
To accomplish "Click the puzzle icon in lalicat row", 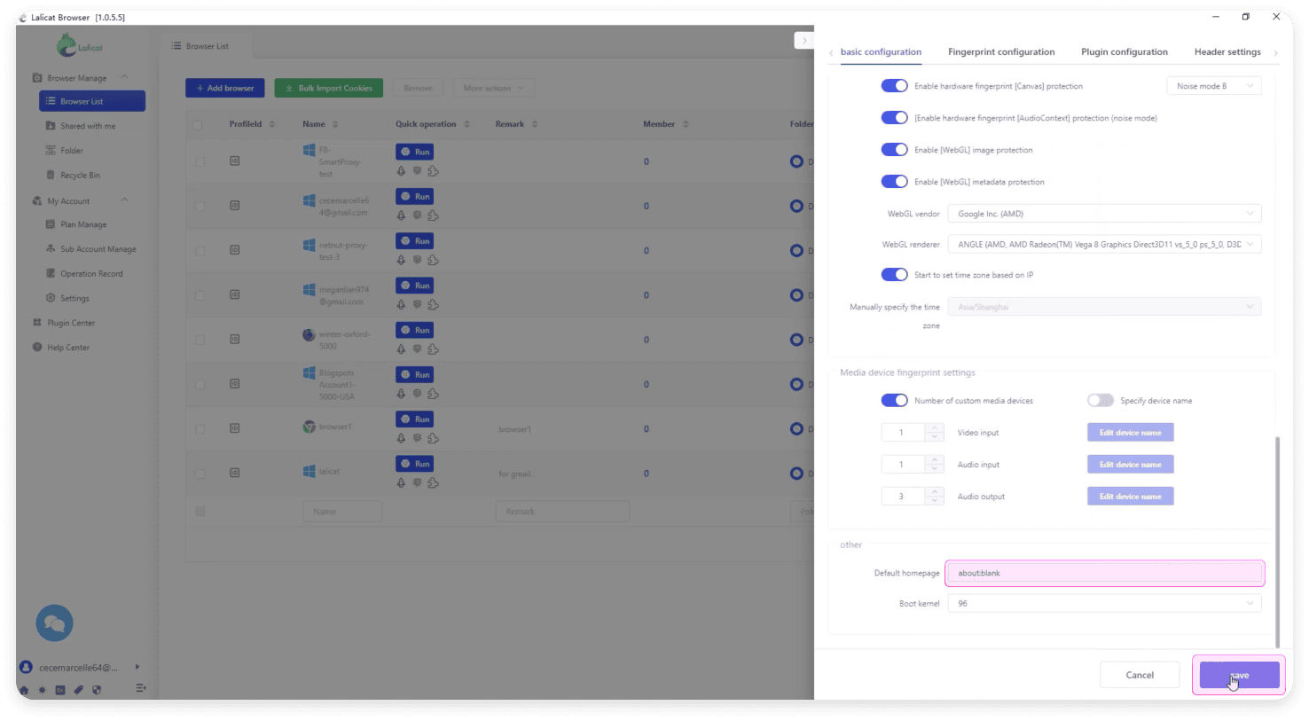I will pyautogui.click(x=433, y=482).
